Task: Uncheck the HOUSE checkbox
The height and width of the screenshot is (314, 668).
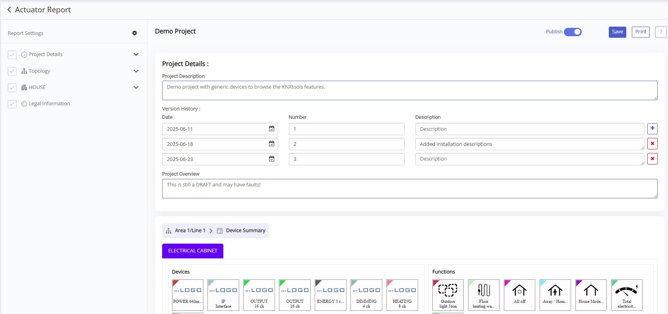Action: [x=12, y=87]
